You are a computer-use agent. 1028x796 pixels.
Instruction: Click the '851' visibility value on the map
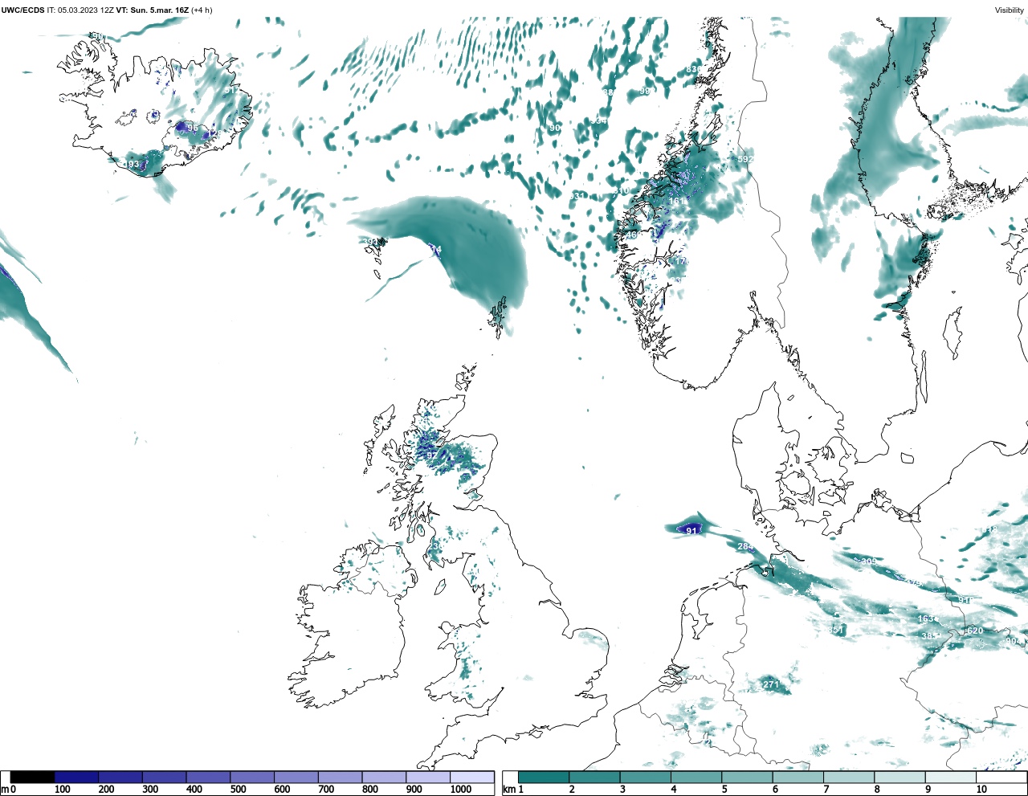point(835,630)
